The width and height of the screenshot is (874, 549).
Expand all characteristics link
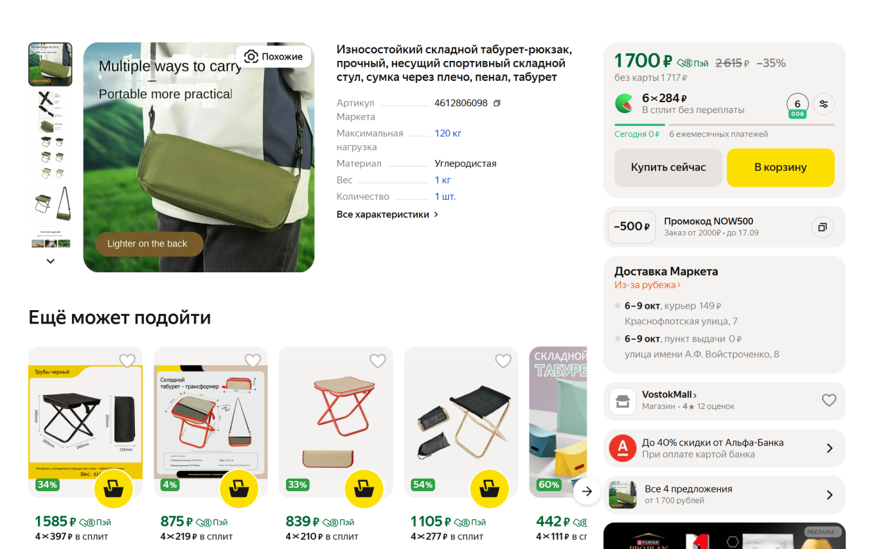(388, 214)
